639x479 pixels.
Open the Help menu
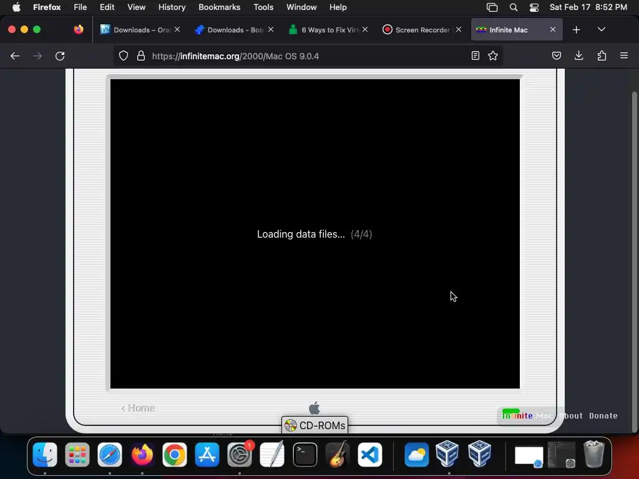tap(338, 7)
